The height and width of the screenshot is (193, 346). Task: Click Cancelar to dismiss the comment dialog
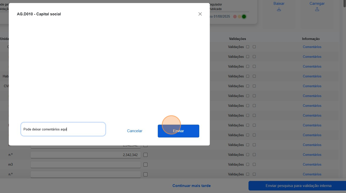pyautogui.click(x=135, y=131)
